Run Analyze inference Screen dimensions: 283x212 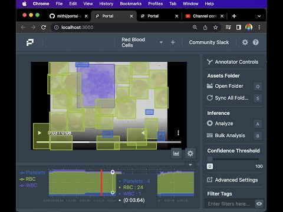[x=220, y=124]
